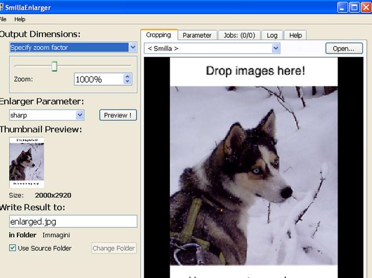This screenshot has height=278, width=372.
Task: Open the Jobs: (0/0) tab
Action: pyautogui.click(x=239, y=35)
